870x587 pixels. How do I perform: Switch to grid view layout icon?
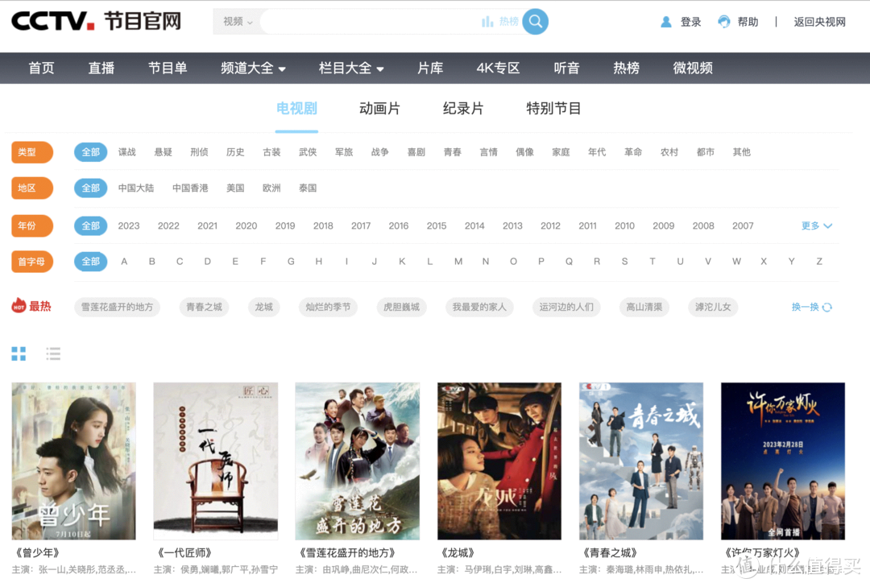(x=19, y=353)
